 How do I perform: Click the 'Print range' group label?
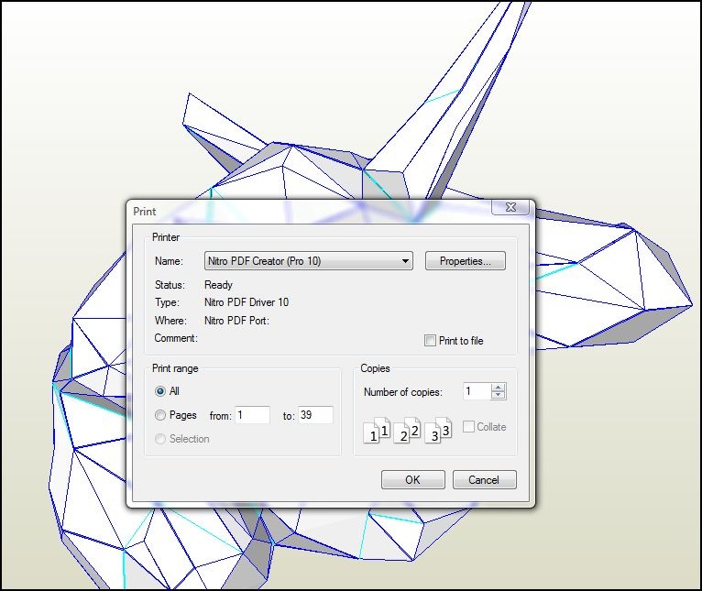(175, 368)
